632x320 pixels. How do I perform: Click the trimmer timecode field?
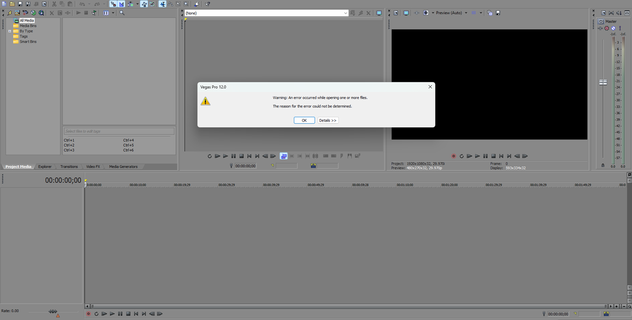tap(245, 166)
